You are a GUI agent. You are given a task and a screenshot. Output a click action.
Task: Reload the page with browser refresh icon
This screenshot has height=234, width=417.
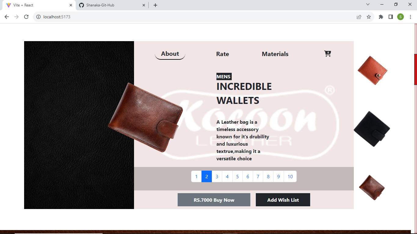[x=26, y=17]
